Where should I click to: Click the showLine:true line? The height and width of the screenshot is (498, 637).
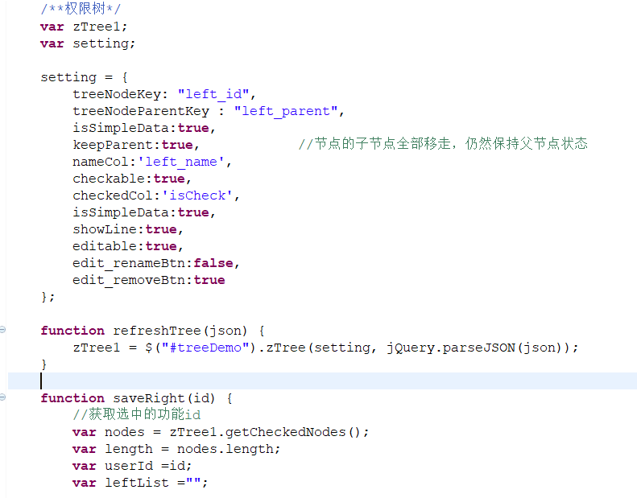[127, 229]
